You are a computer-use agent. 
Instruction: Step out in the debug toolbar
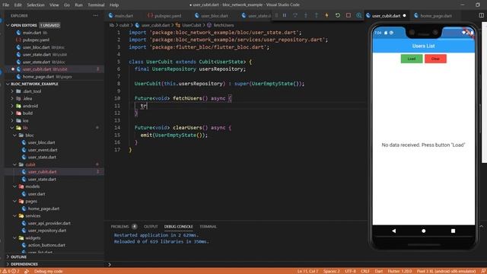click(317, 15)
